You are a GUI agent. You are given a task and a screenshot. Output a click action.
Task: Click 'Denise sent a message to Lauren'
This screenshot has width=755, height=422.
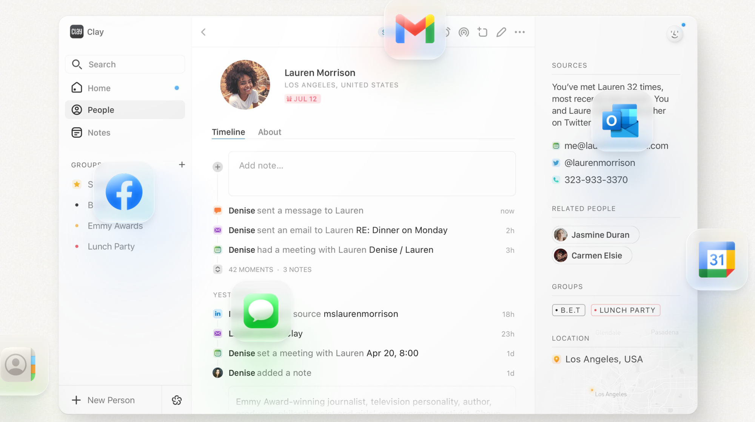click(x=296, y=211)
